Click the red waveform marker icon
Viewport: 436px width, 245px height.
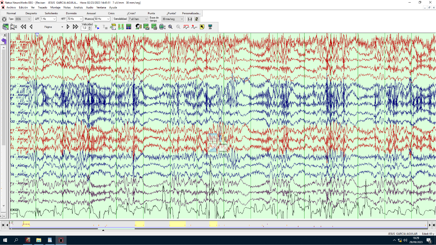(186, 27)
